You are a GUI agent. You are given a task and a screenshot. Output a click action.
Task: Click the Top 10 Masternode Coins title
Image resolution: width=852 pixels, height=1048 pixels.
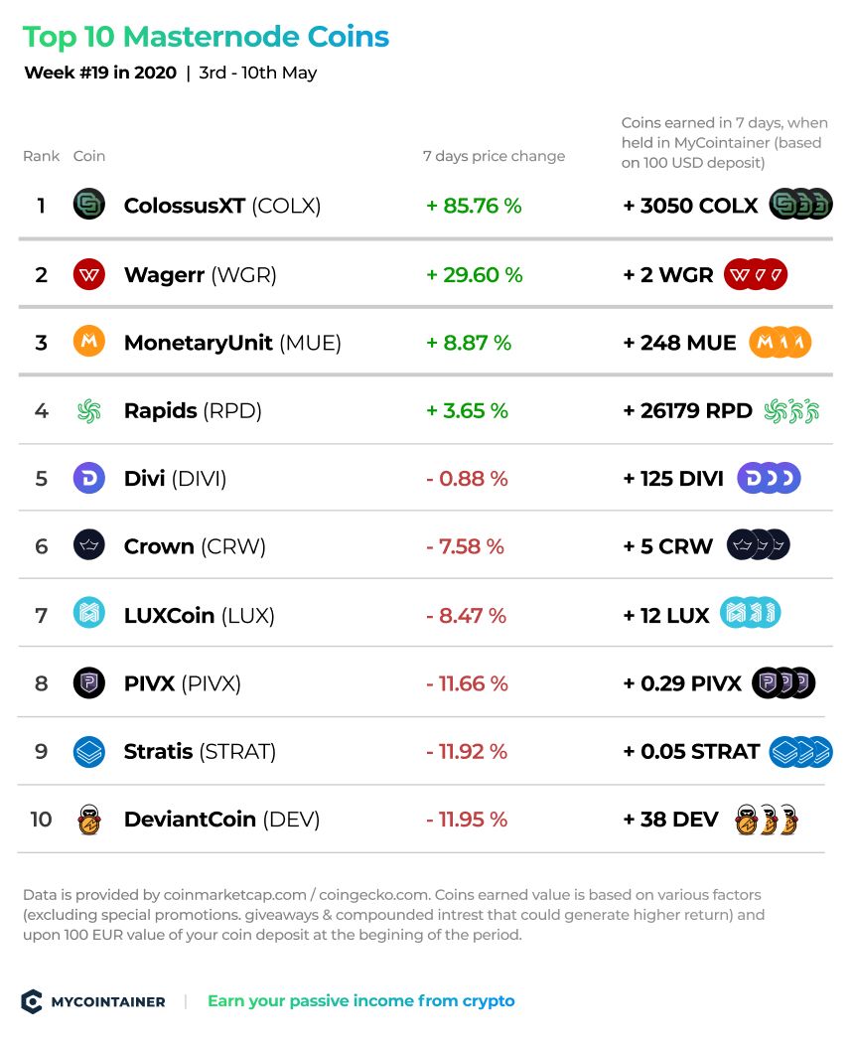[206, 37]
